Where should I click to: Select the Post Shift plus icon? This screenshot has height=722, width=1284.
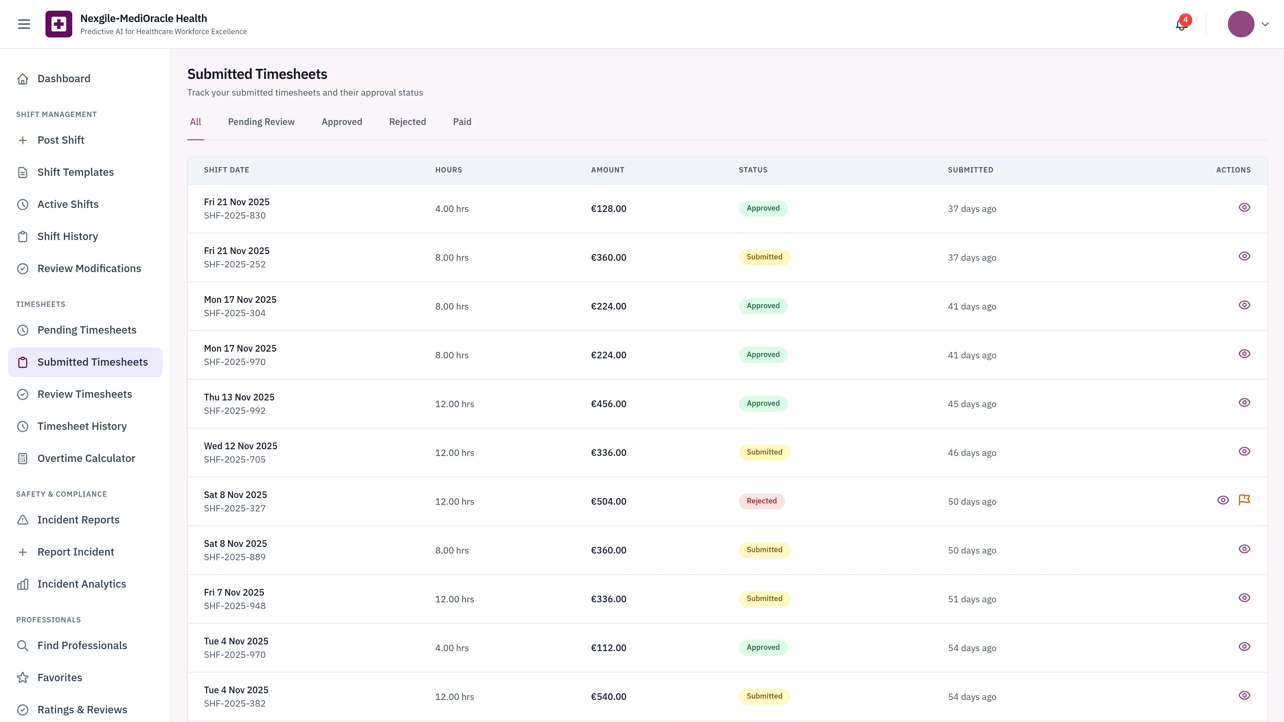(23, 140)
